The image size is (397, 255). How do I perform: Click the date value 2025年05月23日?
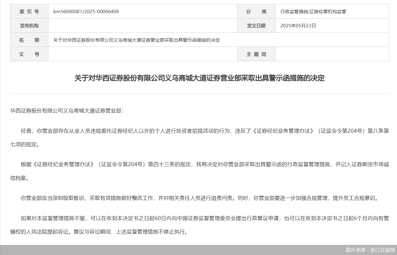(x=298, y=26)
